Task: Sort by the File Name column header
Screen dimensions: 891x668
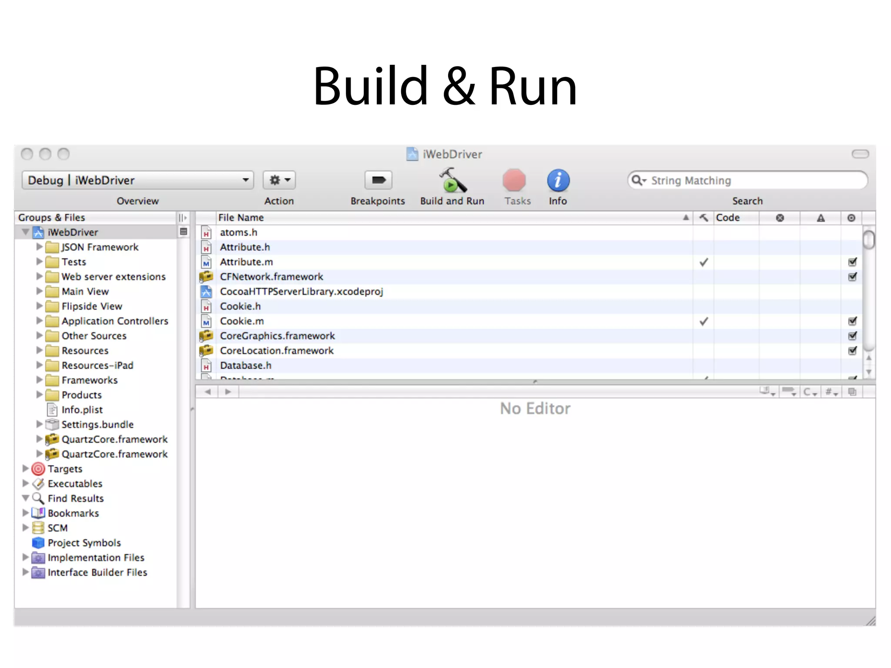Action: [x=454, y=217]
